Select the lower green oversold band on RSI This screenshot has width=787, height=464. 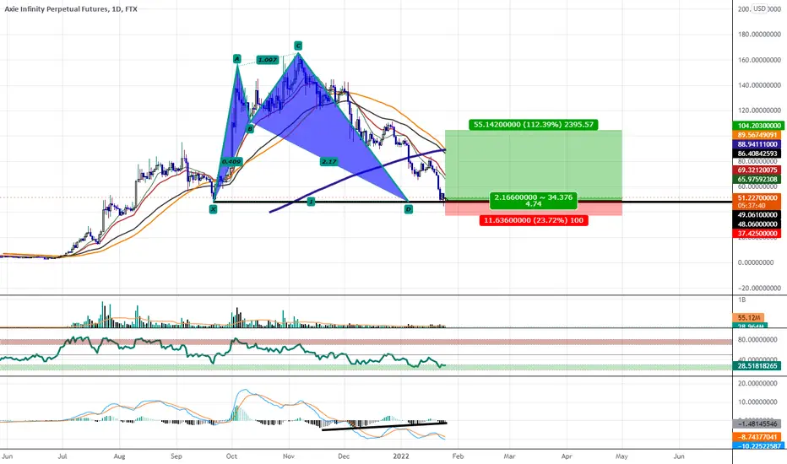coord(366,367)
